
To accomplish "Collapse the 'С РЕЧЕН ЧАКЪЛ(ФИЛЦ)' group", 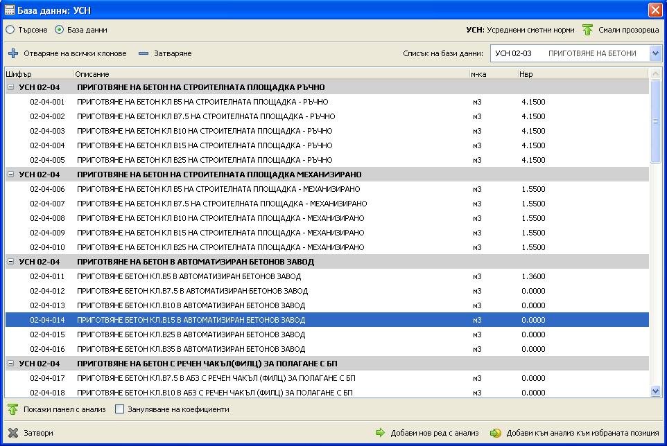I will (x=11, y=364).
